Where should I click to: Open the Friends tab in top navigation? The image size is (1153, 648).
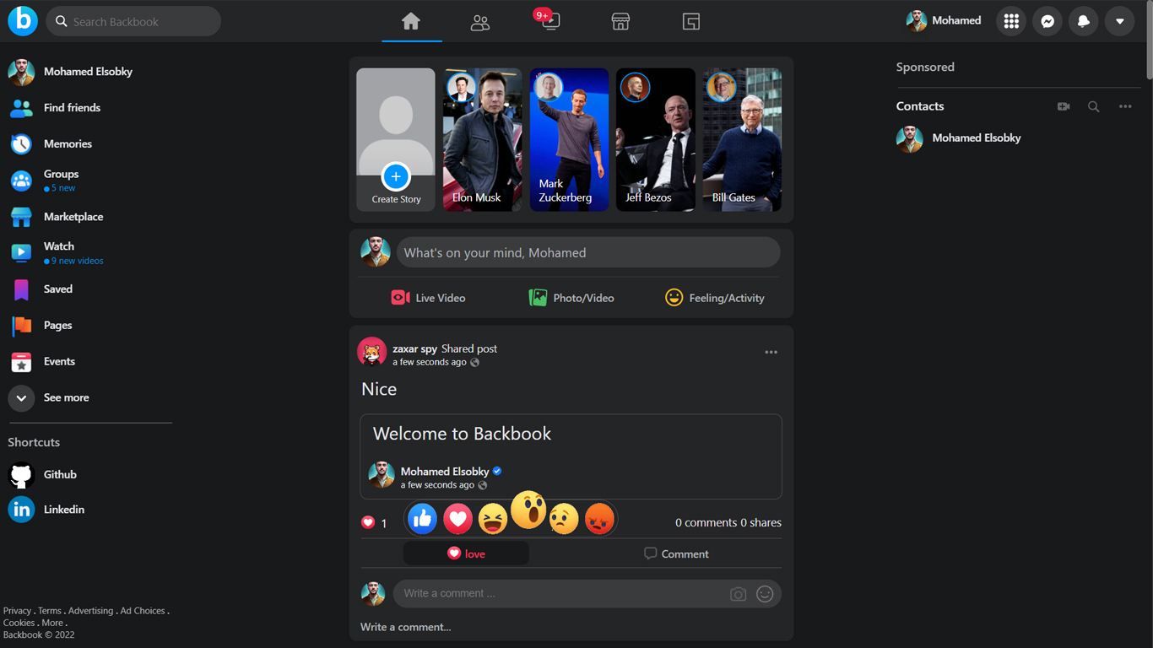pyautogui.click(x=480, y=22)
